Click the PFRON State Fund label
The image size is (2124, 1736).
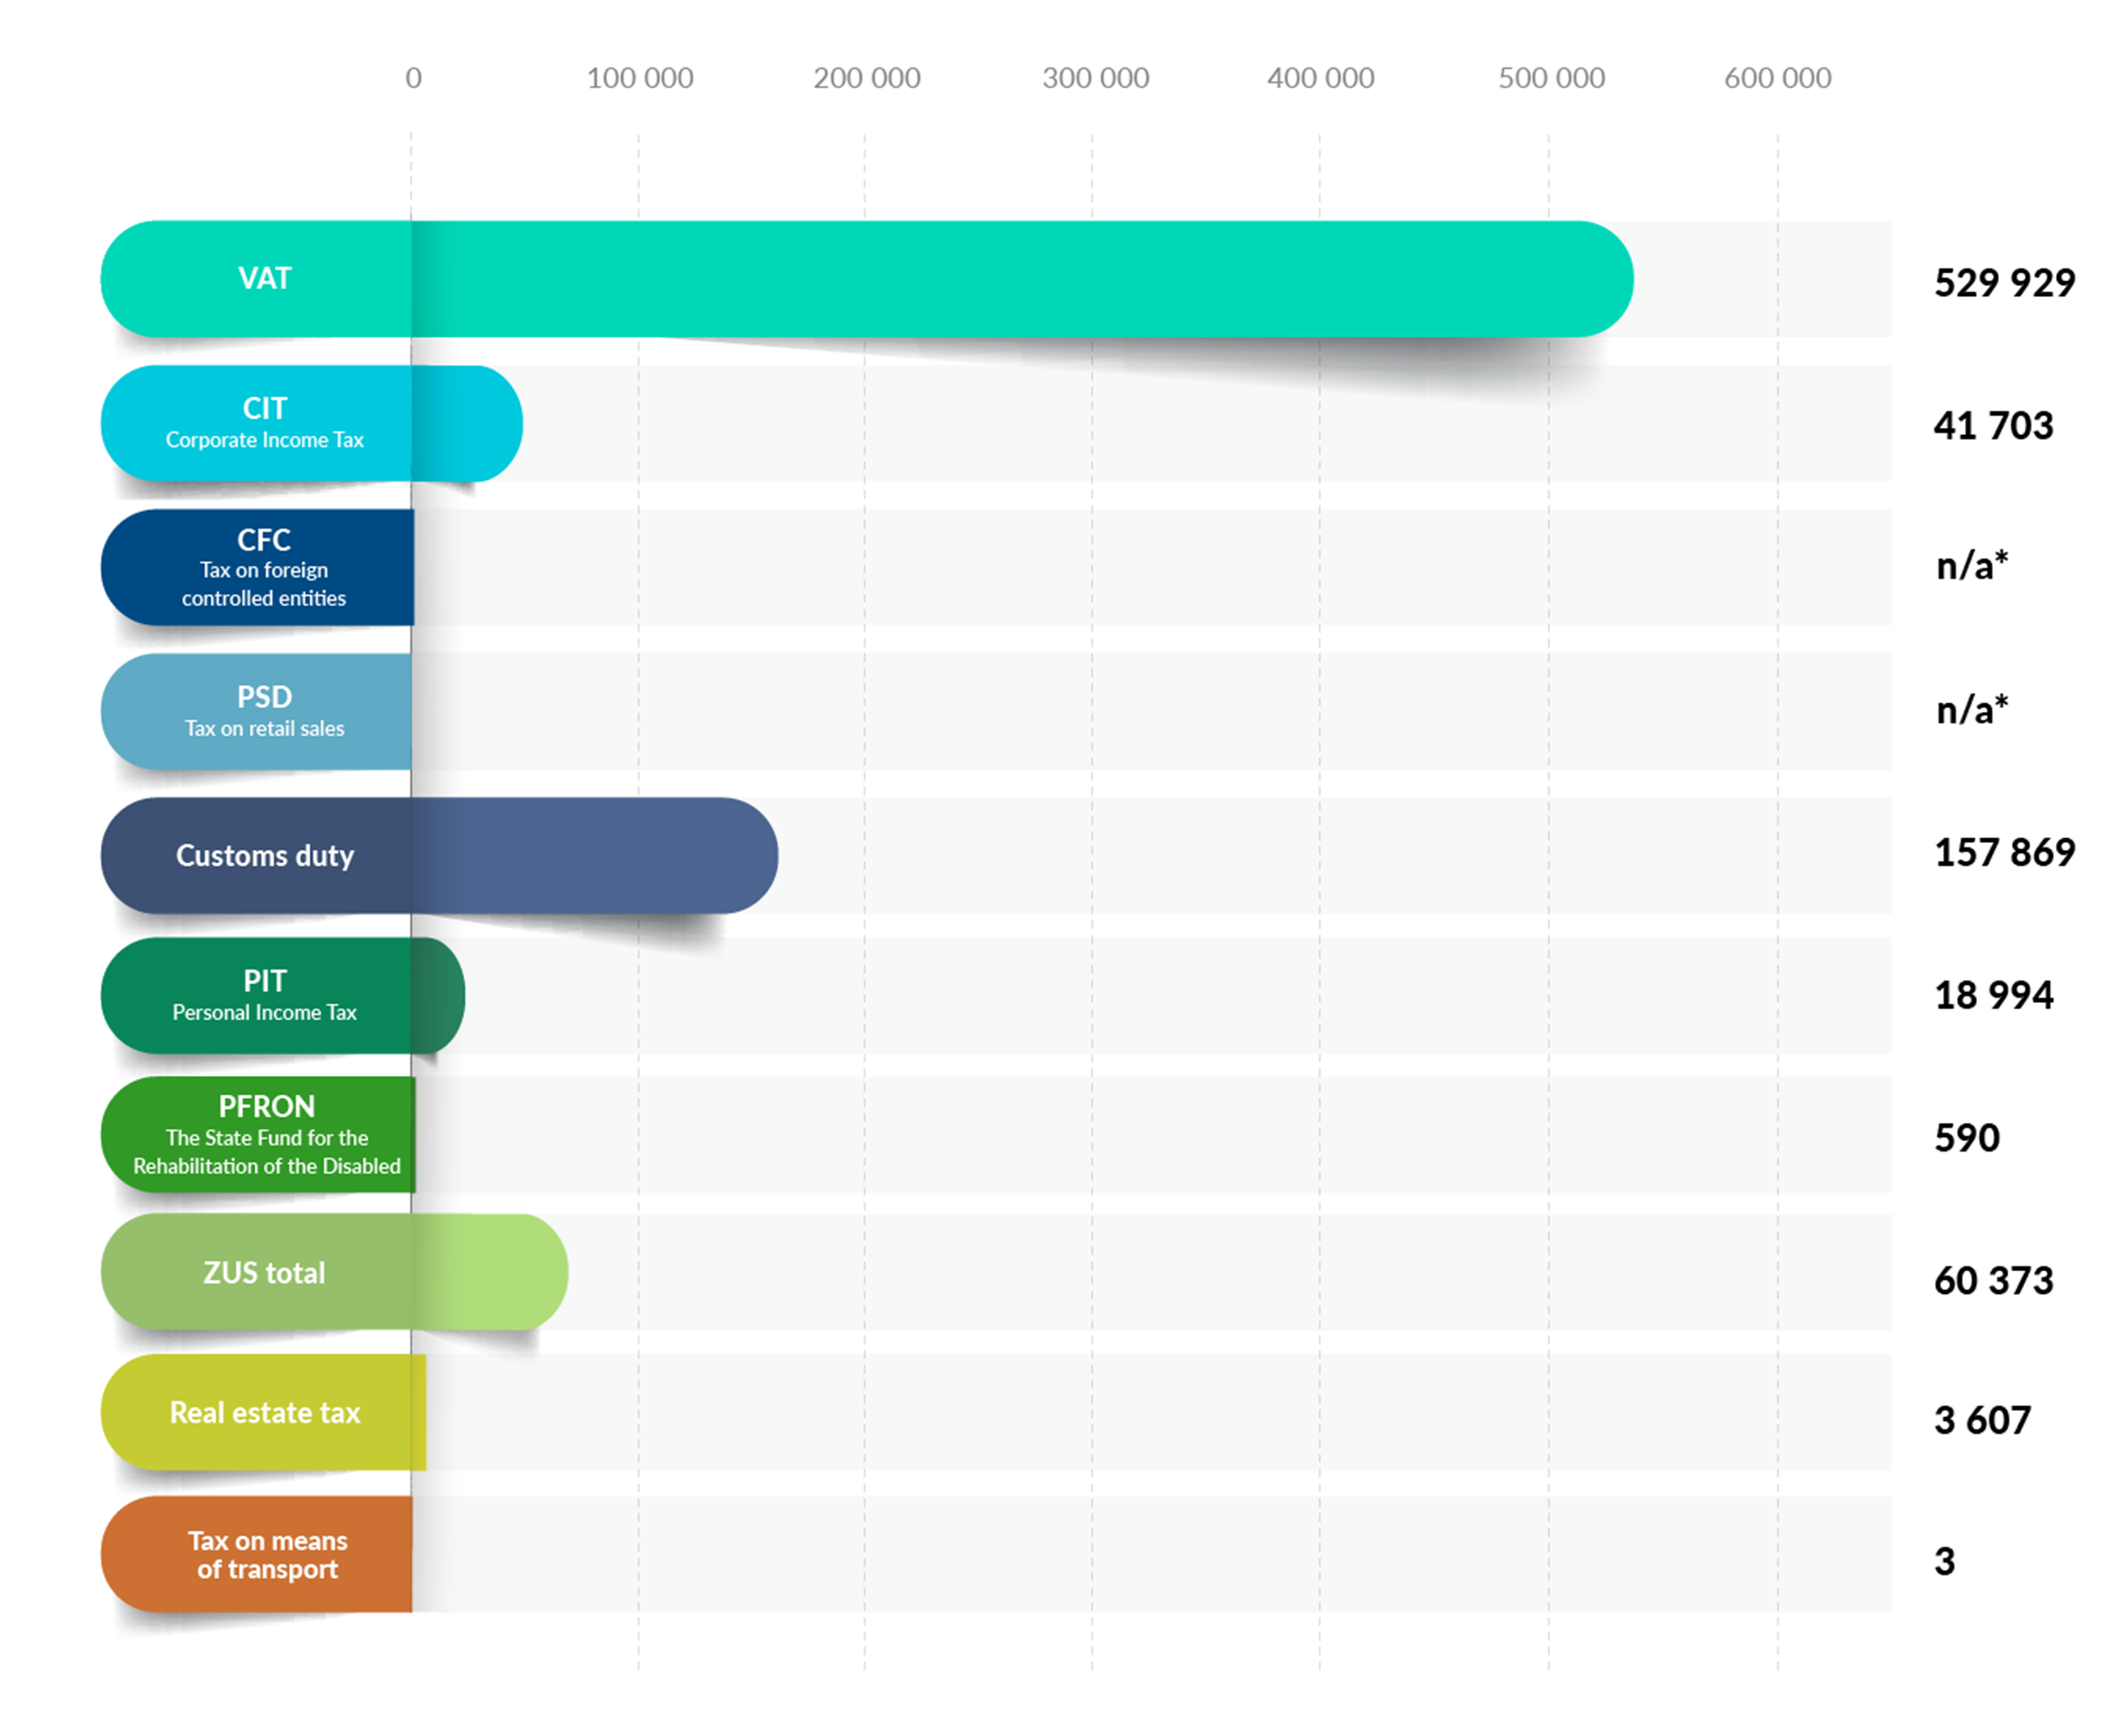[258, 1134]
